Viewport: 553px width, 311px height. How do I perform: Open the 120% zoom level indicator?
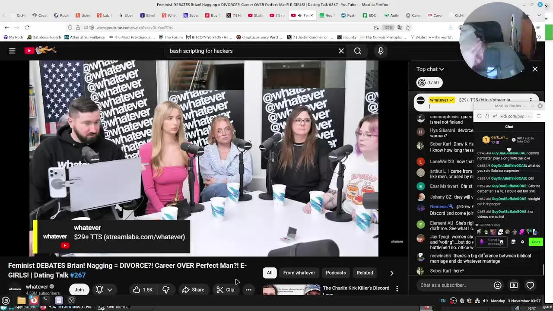pyautogui.click(x=388, y=28)
